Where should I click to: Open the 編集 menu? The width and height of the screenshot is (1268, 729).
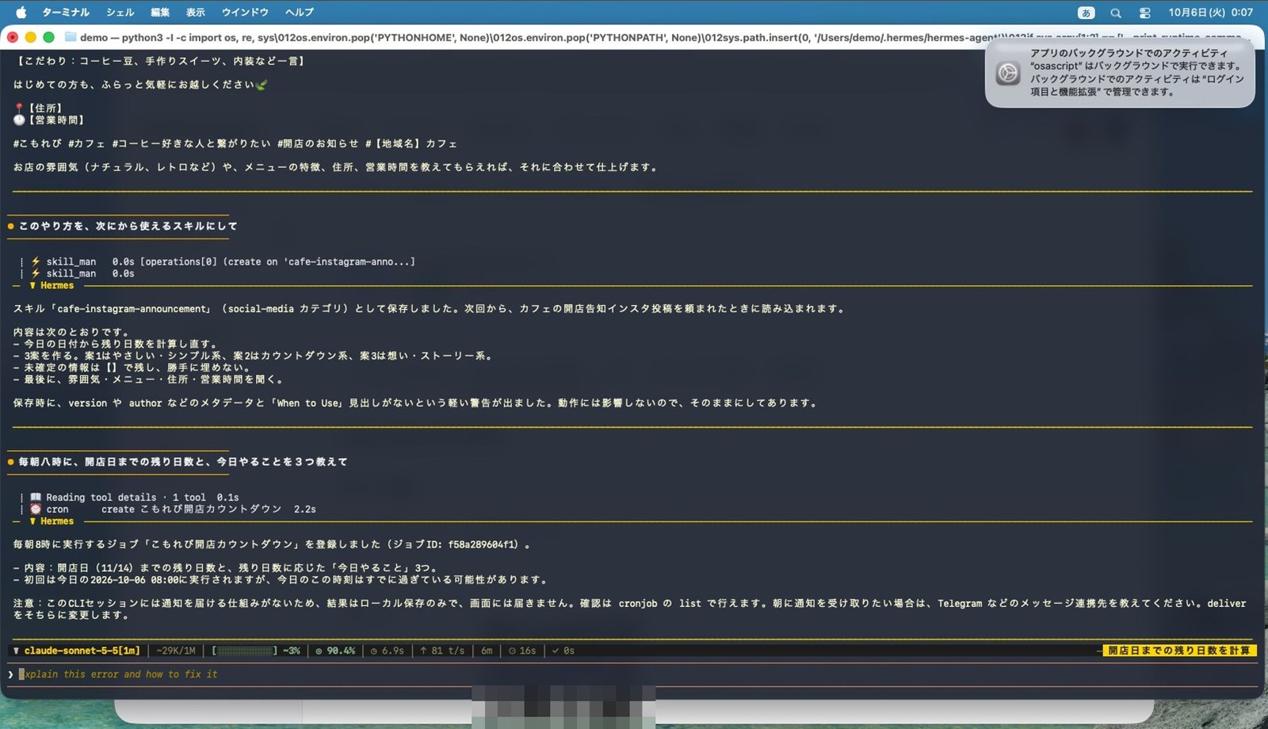click(x=160, y=12)
